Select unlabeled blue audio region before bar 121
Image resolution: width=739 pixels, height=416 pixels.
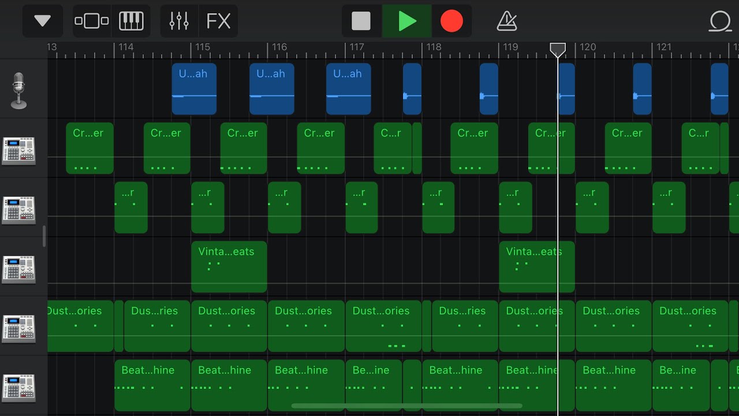pyautogui.click(x=643, y=89)
